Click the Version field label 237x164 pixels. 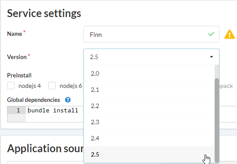point(17,57)
